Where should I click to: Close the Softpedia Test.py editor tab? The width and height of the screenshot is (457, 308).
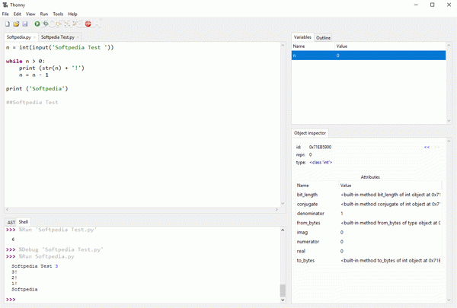click(x=78, y=37)
